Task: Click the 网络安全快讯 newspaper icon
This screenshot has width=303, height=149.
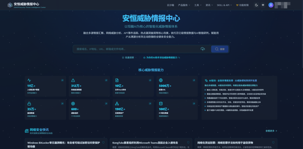Action: coord(27,131)
